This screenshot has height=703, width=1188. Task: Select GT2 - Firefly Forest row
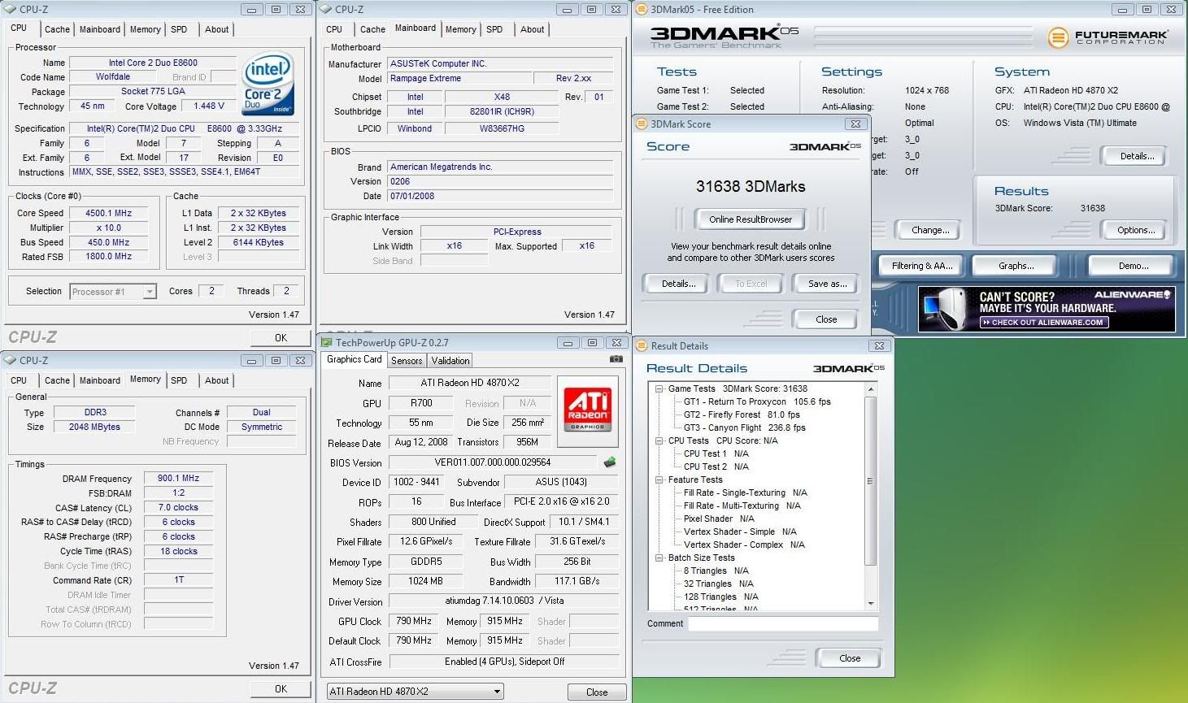pyautogui.click(x=742, y=414)
